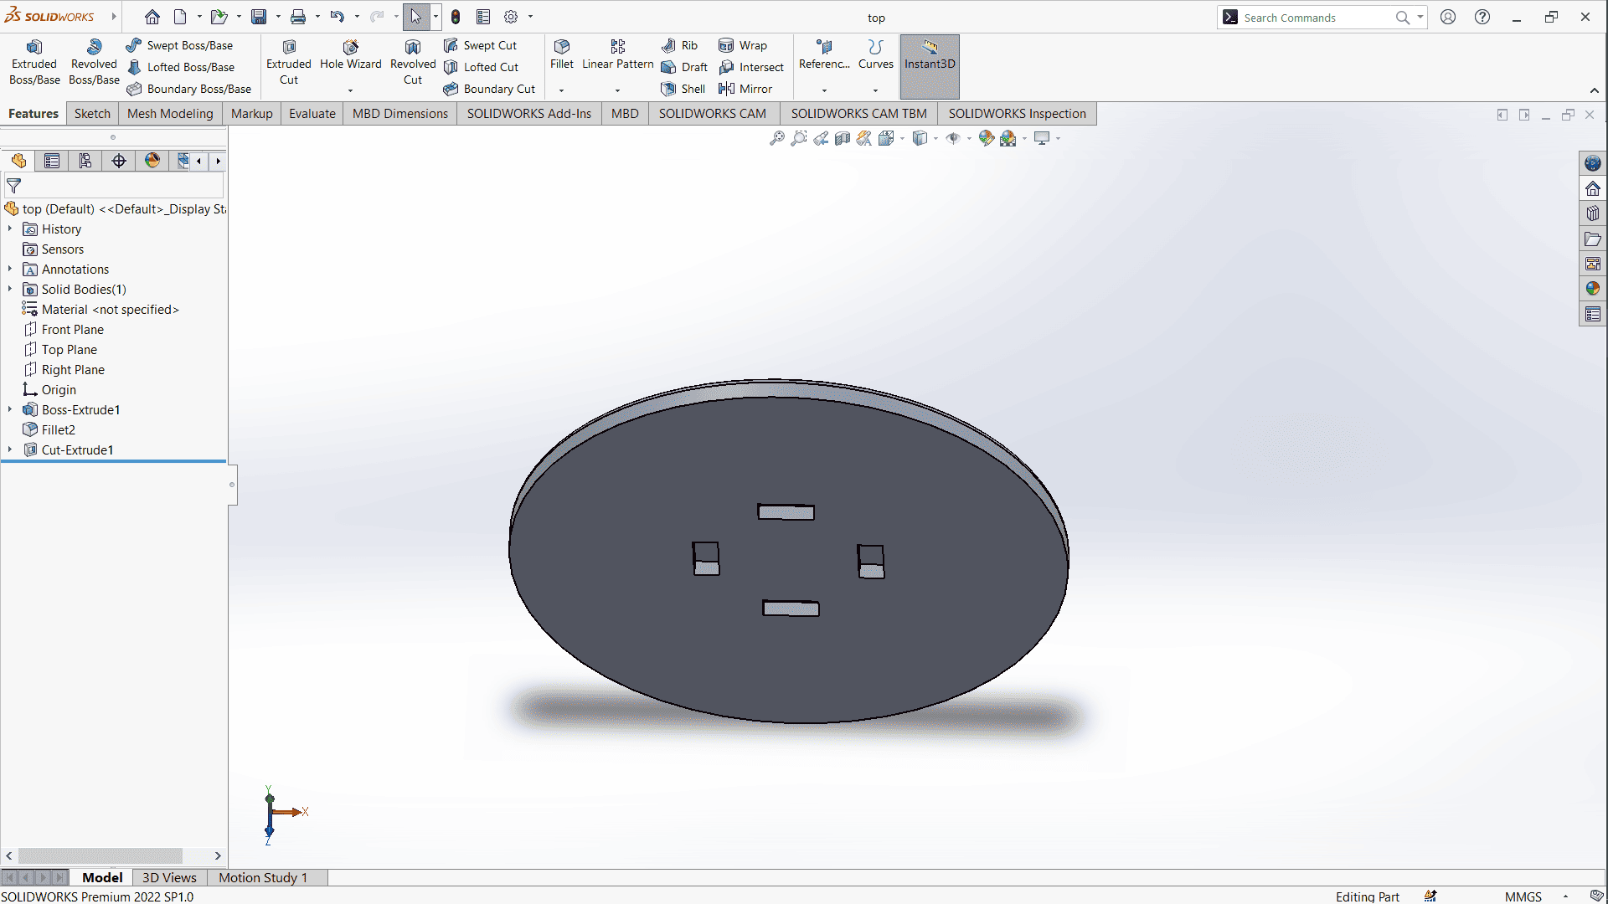
Task: Expand the Cut-Extrude1 feature
Action: click(10, 449)
